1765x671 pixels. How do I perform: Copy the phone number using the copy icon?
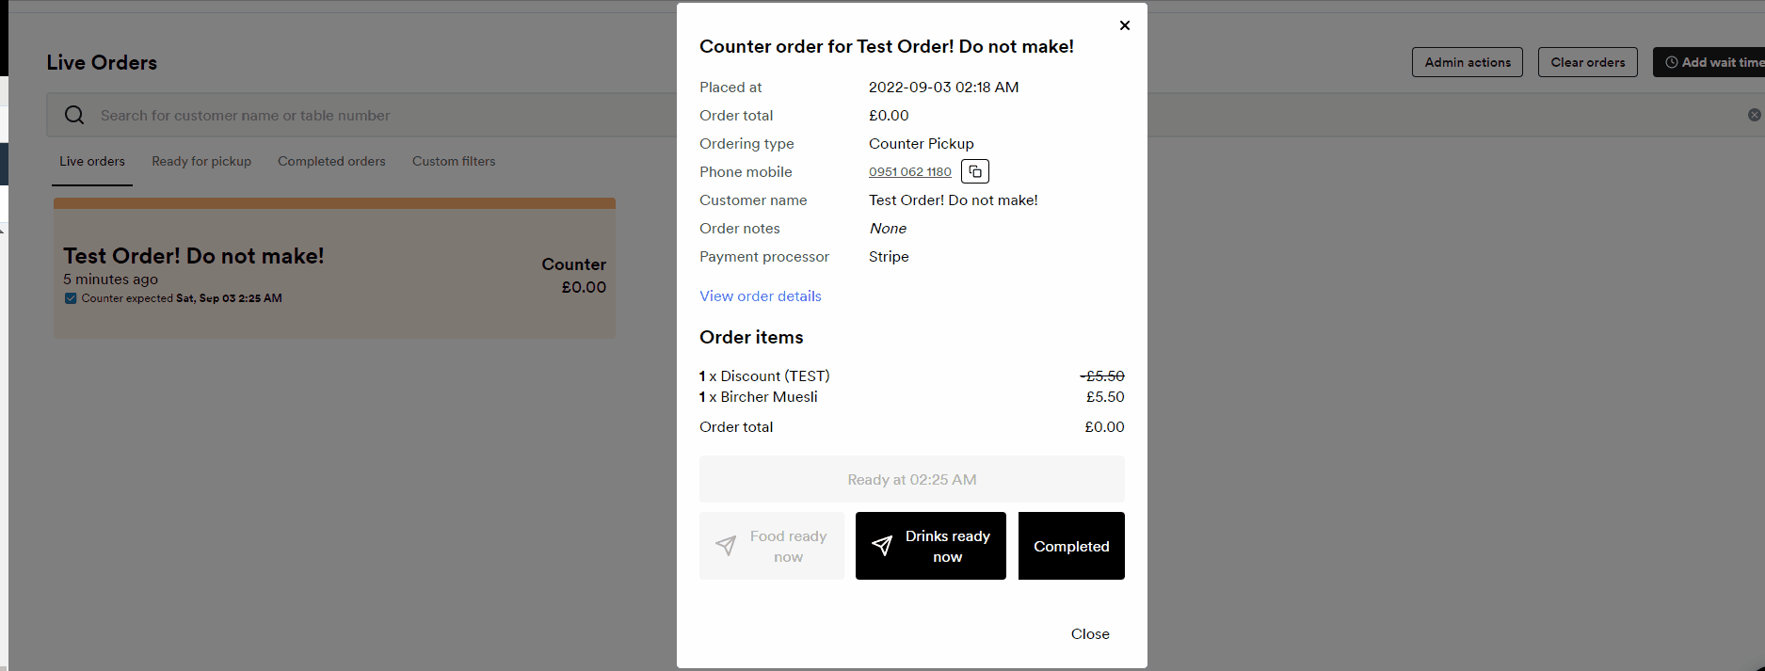click(x=974, y=170)
